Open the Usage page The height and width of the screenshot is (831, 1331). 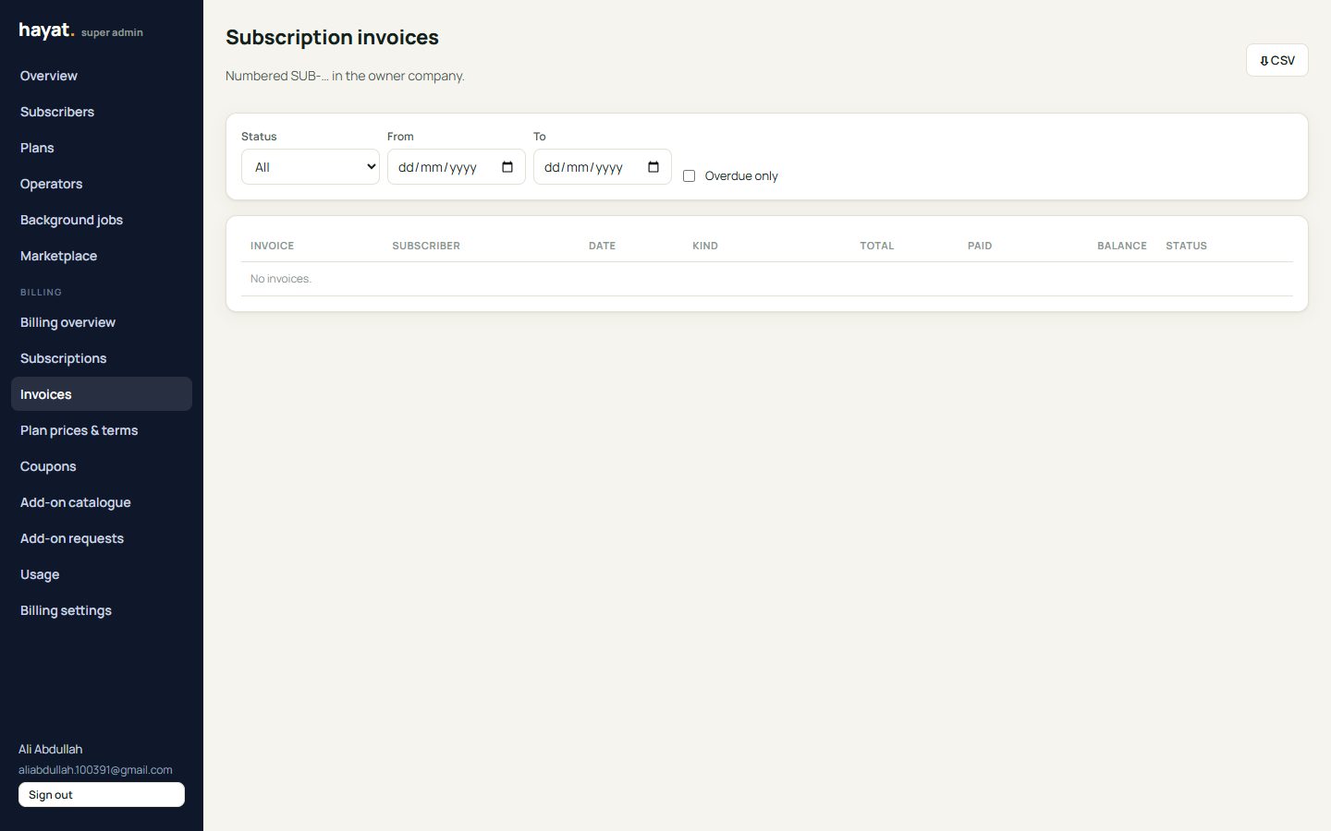pyautogui.click(x=102, y=574)
